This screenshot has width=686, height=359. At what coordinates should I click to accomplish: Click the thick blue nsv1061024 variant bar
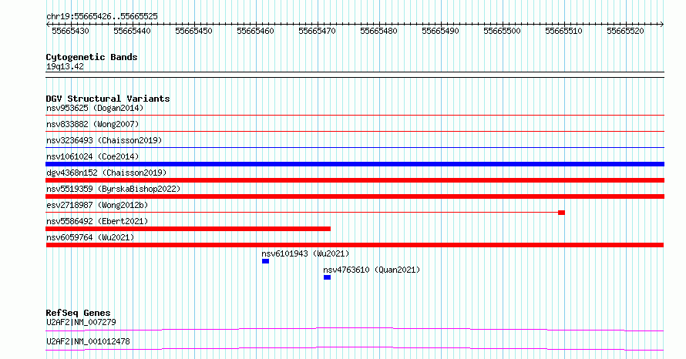(x=355, y=164)
